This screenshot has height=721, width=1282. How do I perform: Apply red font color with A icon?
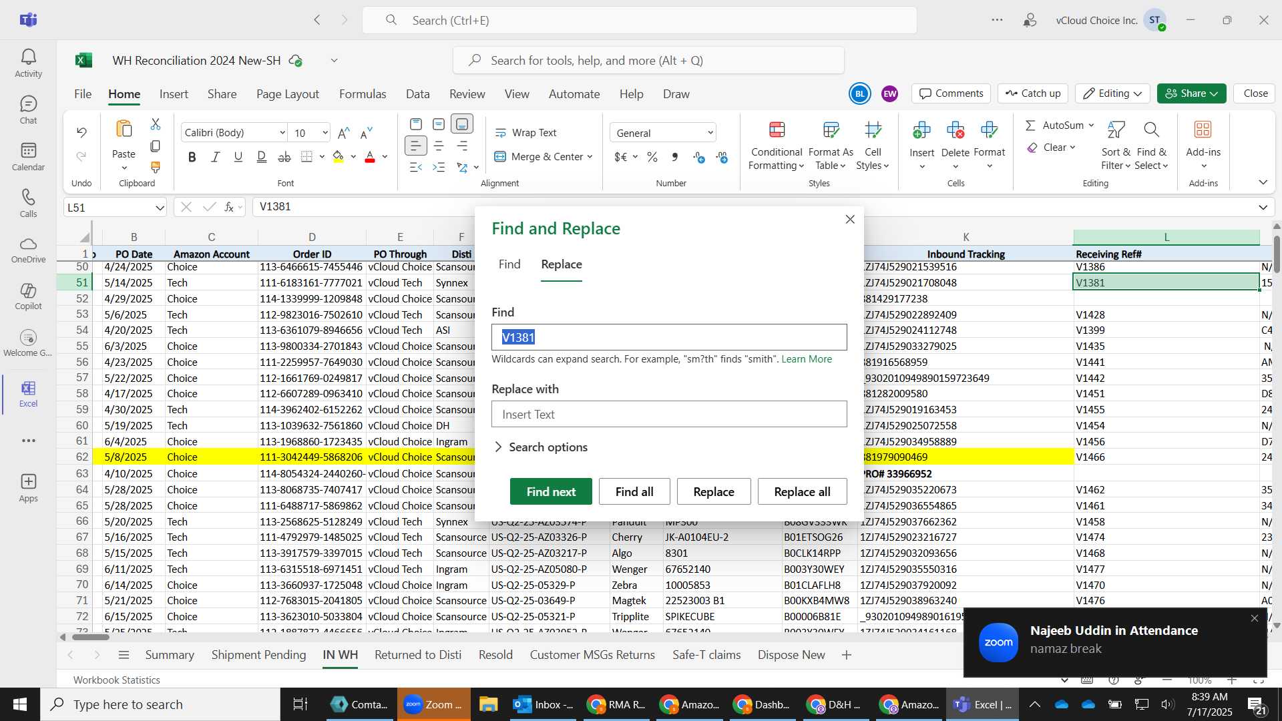(x=370, y=157)
